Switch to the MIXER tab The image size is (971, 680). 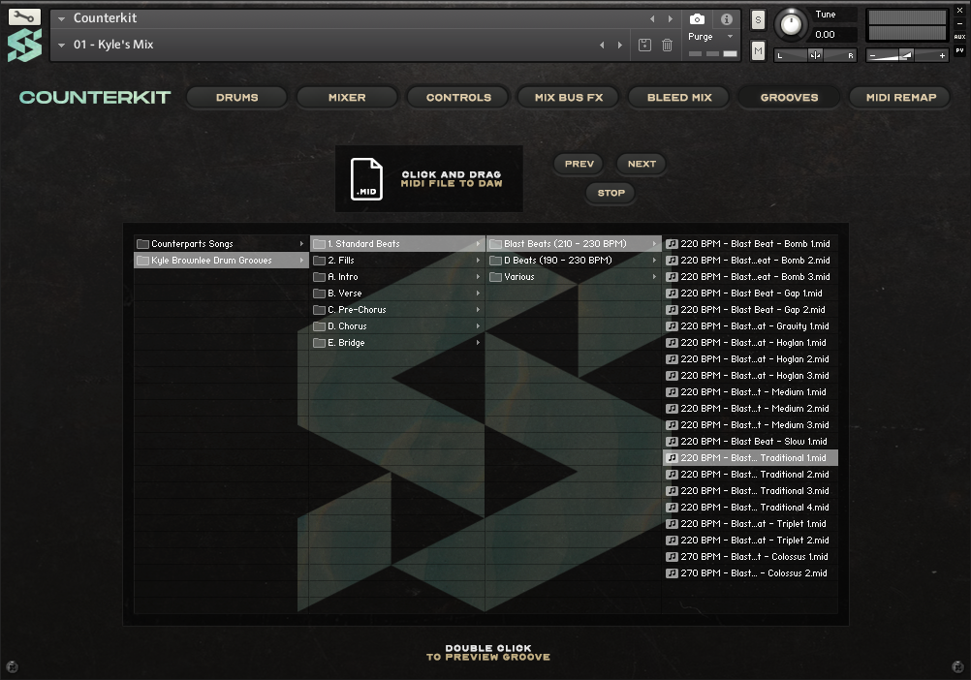tap(346, 97)
